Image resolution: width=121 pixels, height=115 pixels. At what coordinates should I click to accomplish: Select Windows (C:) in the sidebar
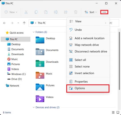[16, 74]
